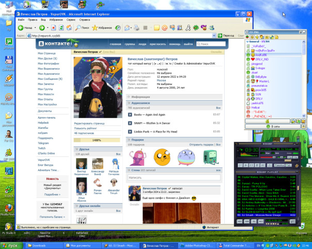
Task: Click Winamp Eject open file button
Action: tap(270, 165)
